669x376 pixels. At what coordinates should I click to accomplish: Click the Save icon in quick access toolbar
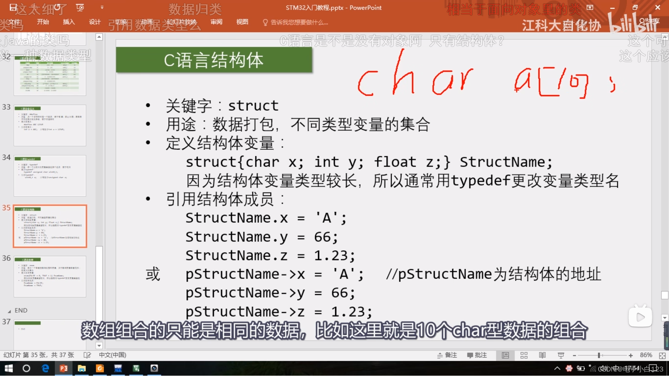(x=13, y=7)
